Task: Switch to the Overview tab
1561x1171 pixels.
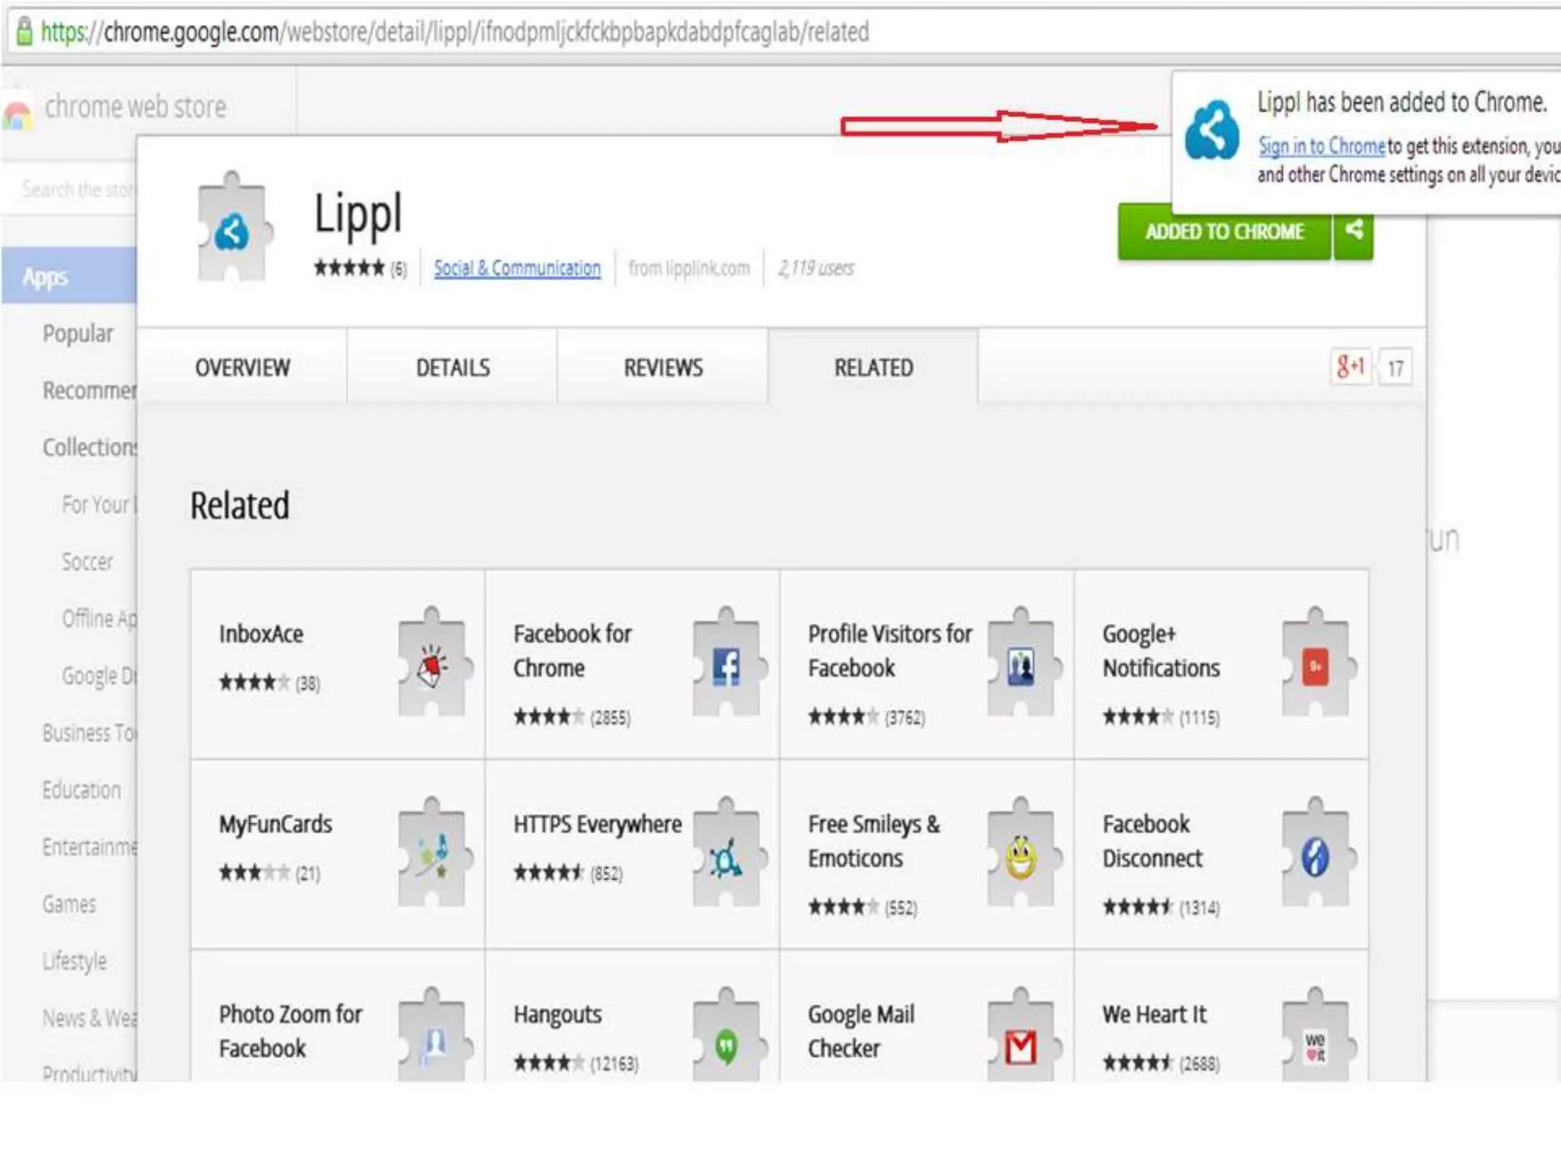Action: pyautogui.click(x=242, y=367)
